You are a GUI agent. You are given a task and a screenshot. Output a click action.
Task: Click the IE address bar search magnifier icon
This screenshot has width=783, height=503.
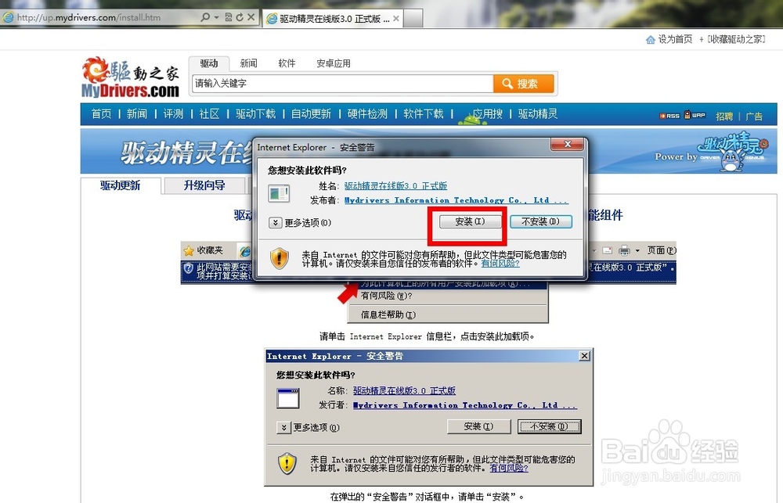(204, 17)
